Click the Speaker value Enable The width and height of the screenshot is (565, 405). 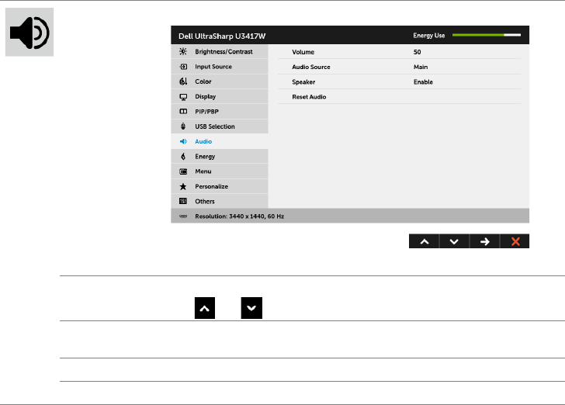(x=423, y=81)
